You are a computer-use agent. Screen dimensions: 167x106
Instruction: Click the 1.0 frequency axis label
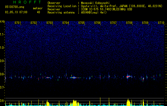tap(2, 48)
